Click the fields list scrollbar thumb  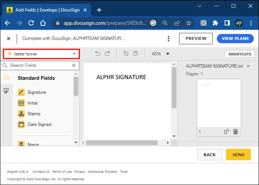[x=76, y=86]
